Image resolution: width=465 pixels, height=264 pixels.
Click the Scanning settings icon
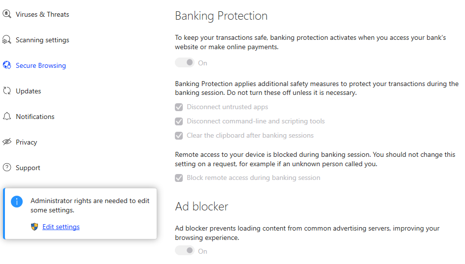(7, 40)
